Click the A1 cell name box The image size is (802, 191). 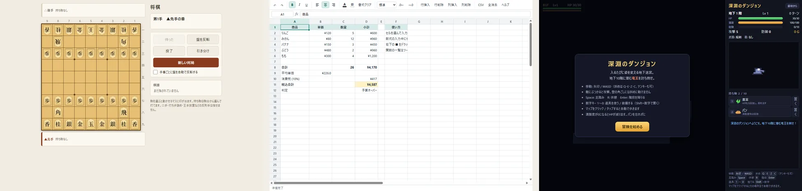(x=282, y=14)
